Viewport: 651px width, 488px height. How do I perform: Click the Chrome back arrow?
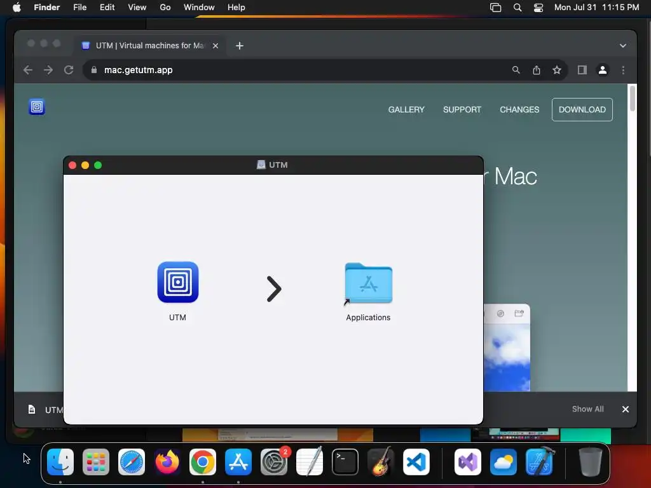pos(28,70)
